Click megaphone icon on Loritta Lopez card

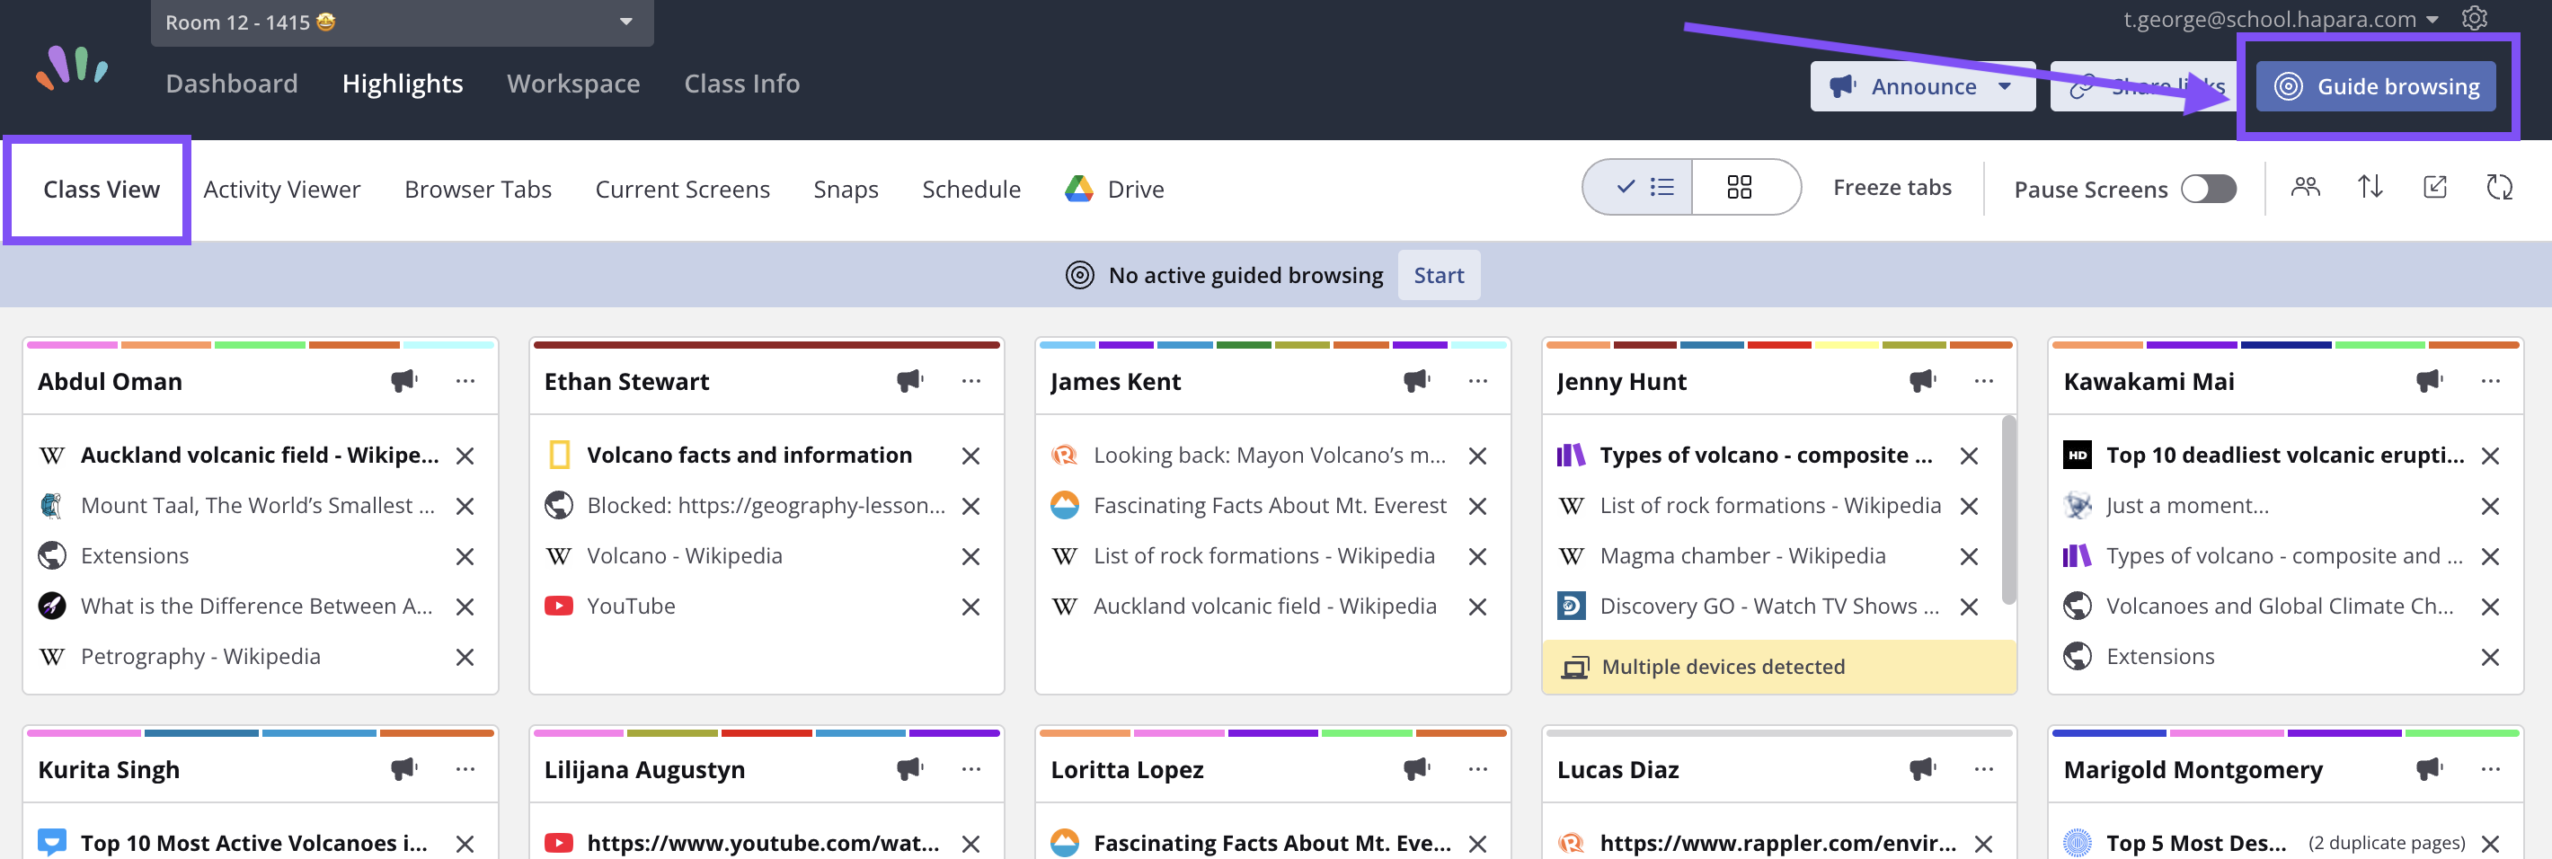[x=1417, y=769]
